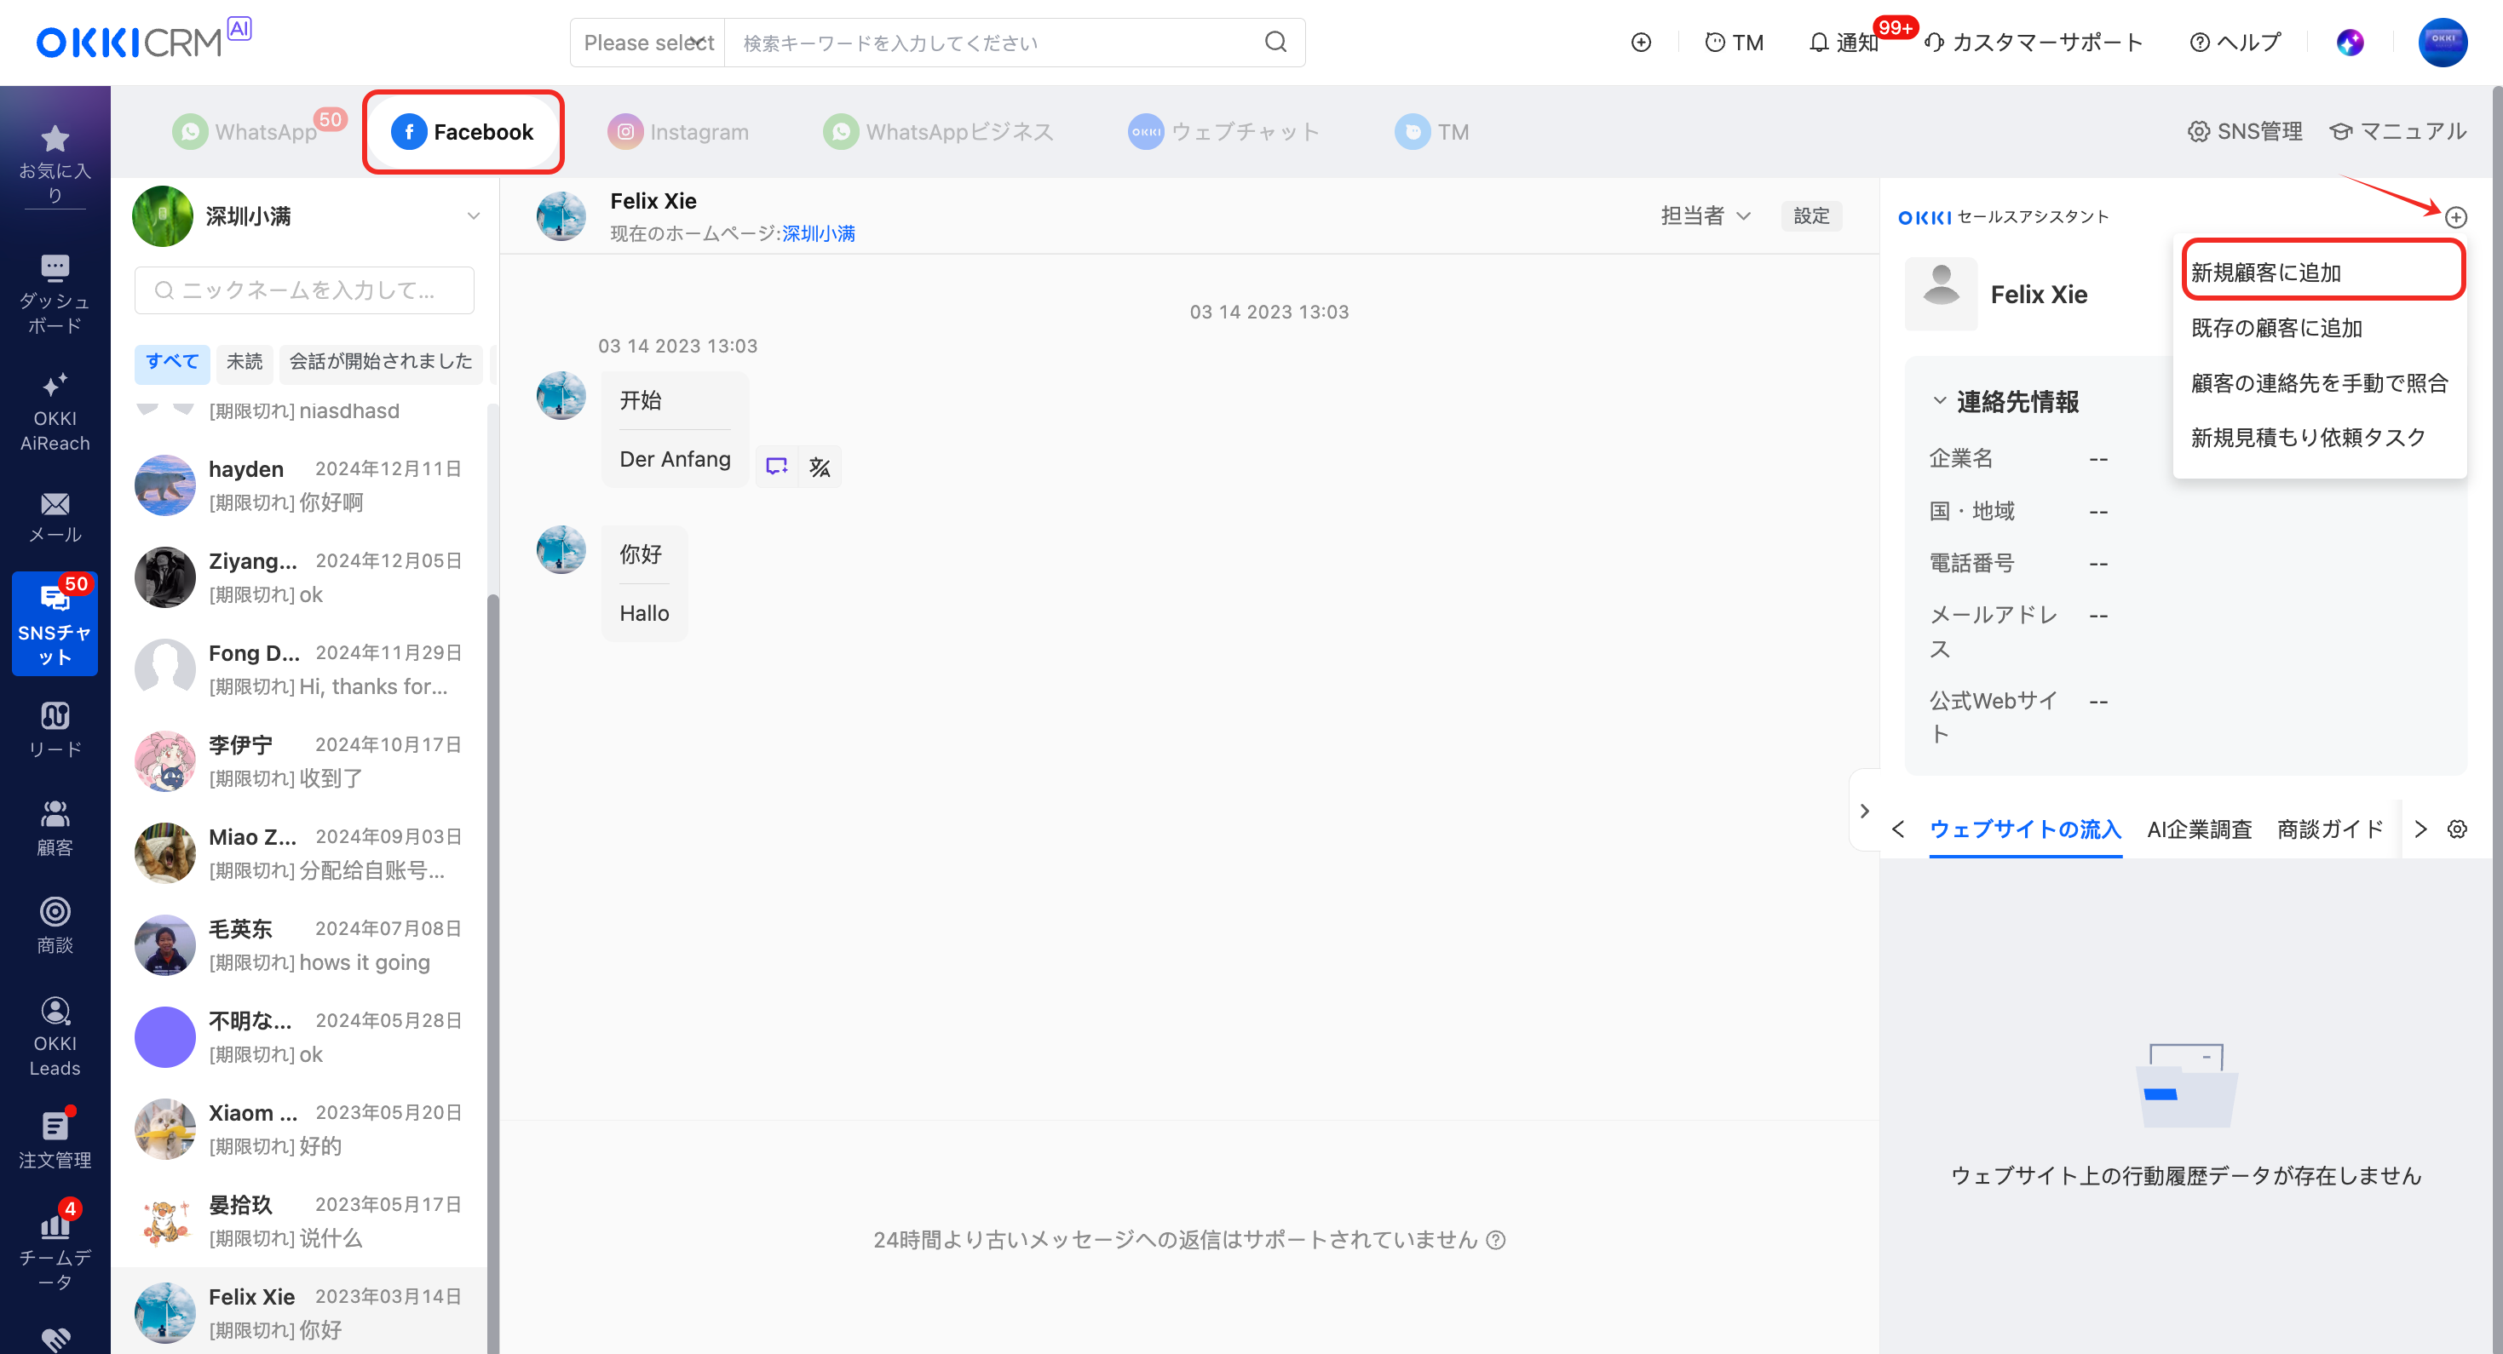Click the plus-circle icon in Sales Assistant panel
This screenshot has height=1354, width=2503.
point(2456,216)
